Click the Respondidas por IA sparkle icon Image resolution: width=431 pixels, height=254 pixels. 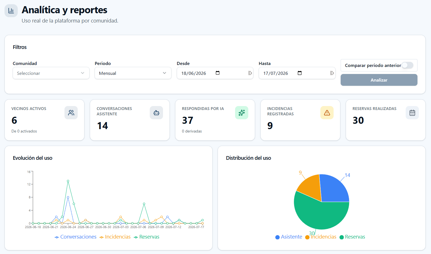(x=242, y=113)
